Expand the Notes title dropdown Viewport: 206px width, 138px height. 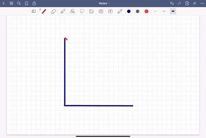coord(104,3)
